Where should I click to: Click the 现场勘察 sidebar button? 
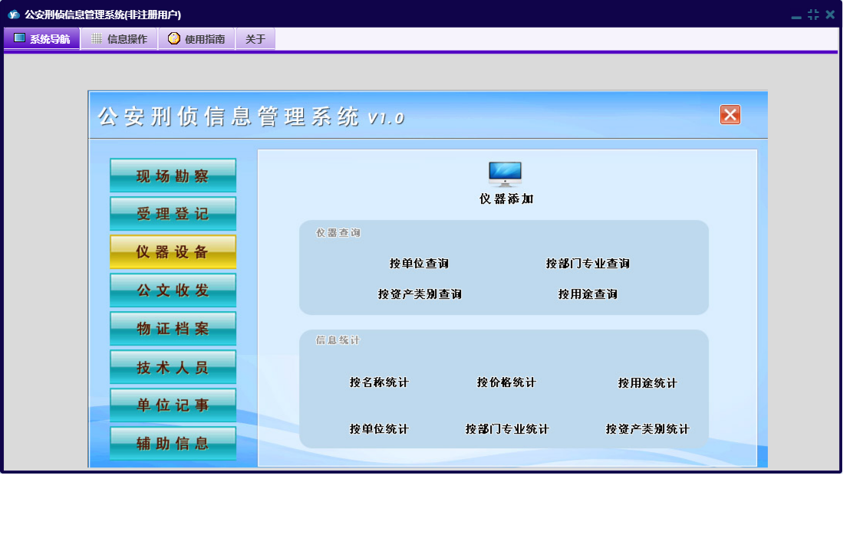click(x=173, y=175)
